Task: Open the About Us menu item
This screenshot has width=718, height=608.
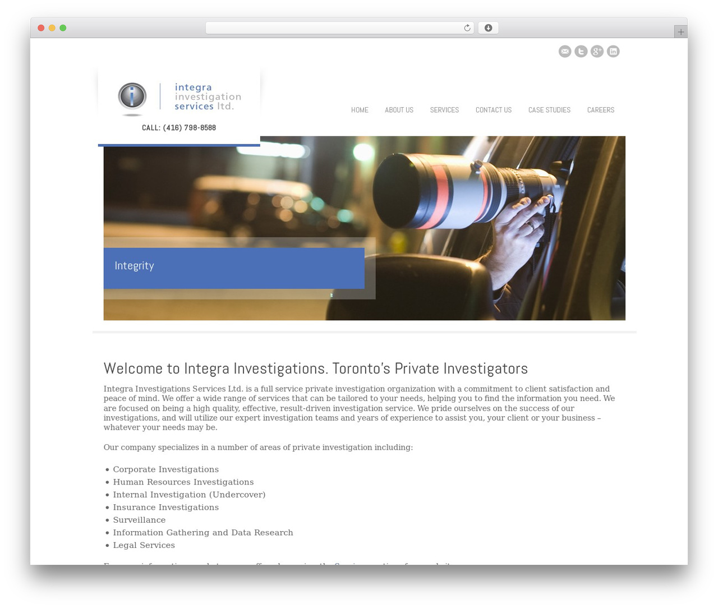Action: pyautogui.click(x=399, y=110)
